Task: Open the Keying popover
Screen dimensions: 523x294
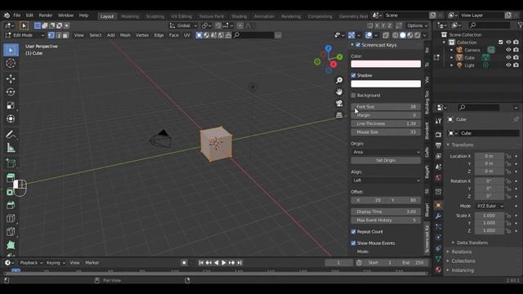Action: 56,263
